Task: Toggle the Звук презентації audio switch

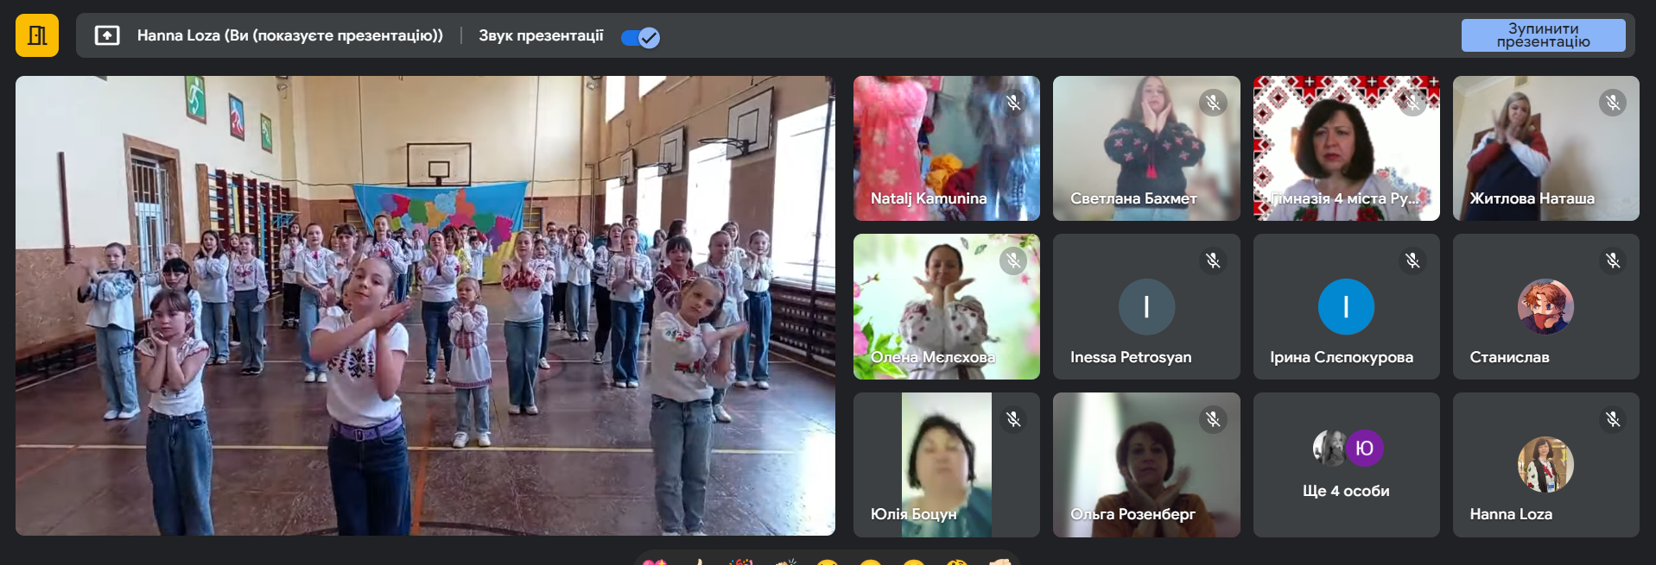Action: pyautogui.click(x=640, y=37)
